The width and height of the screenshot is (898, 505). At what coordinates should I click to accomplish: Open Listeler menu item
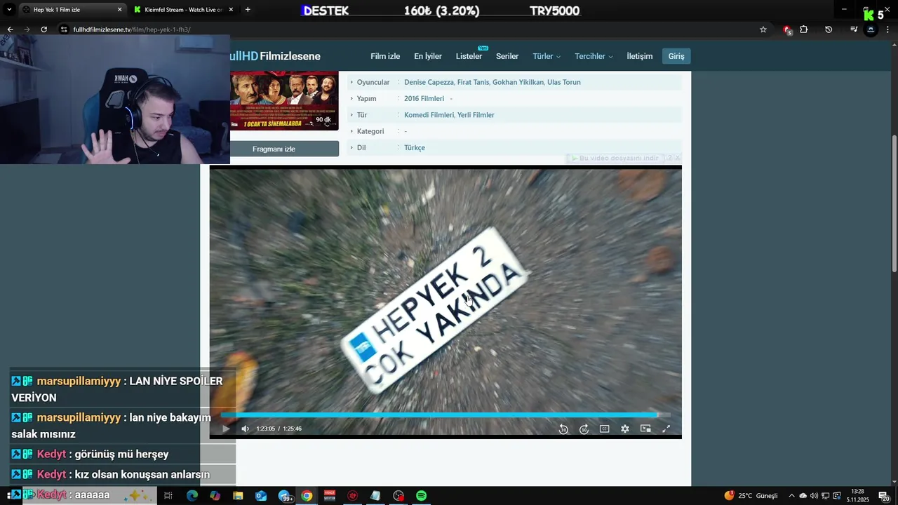click(469, 56)
